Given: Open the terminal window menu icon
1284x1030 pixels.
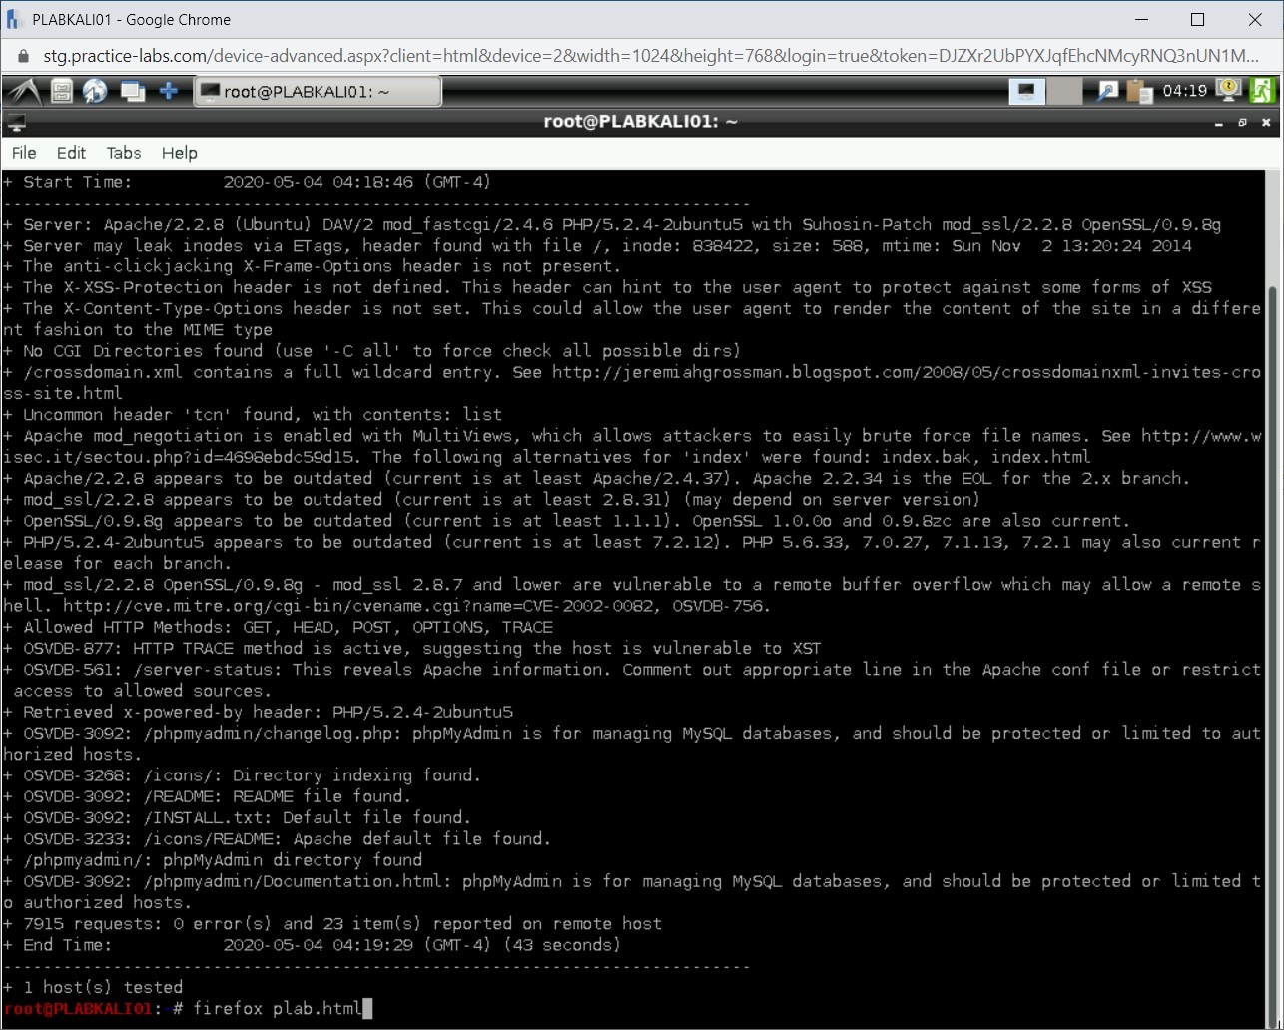Looking at the screenshot, I should click(15, 123).
